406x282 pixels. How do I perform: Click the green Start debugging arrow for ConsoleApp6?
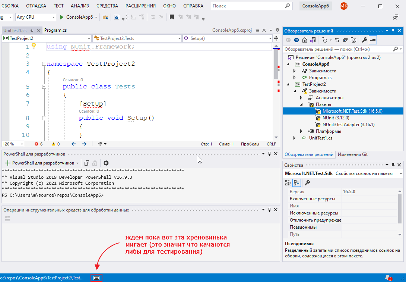[x=62, y=17]
